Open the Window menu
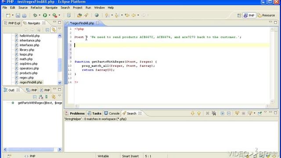 (x=99, y=8)
